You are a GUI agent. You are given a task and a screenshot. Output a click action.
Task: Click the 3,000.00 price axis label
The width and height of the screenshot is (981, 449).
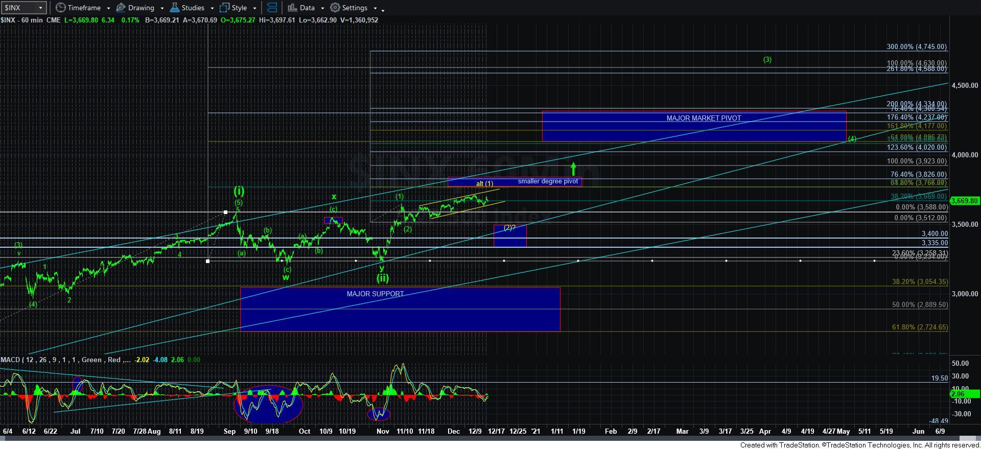coord(965,294)
